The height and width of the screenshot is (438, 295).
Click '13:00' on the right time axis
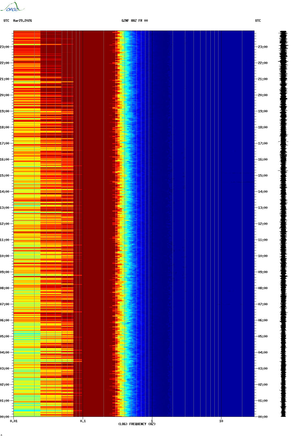point(263,208)
